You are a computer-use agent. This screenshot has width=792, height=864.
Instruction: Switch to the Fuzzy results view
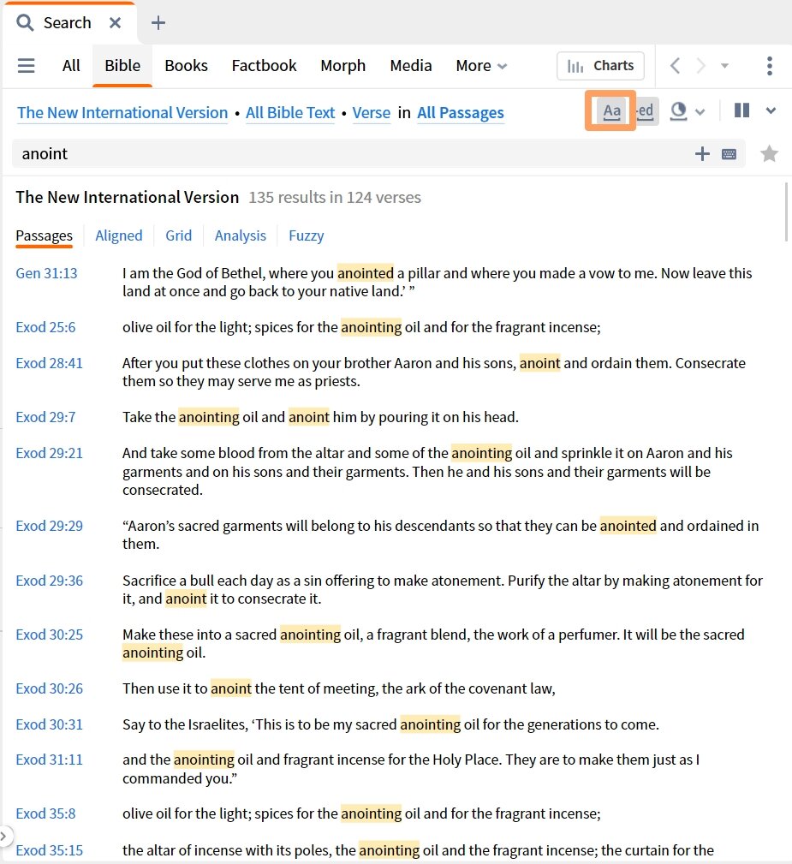[x=307, y=235]
